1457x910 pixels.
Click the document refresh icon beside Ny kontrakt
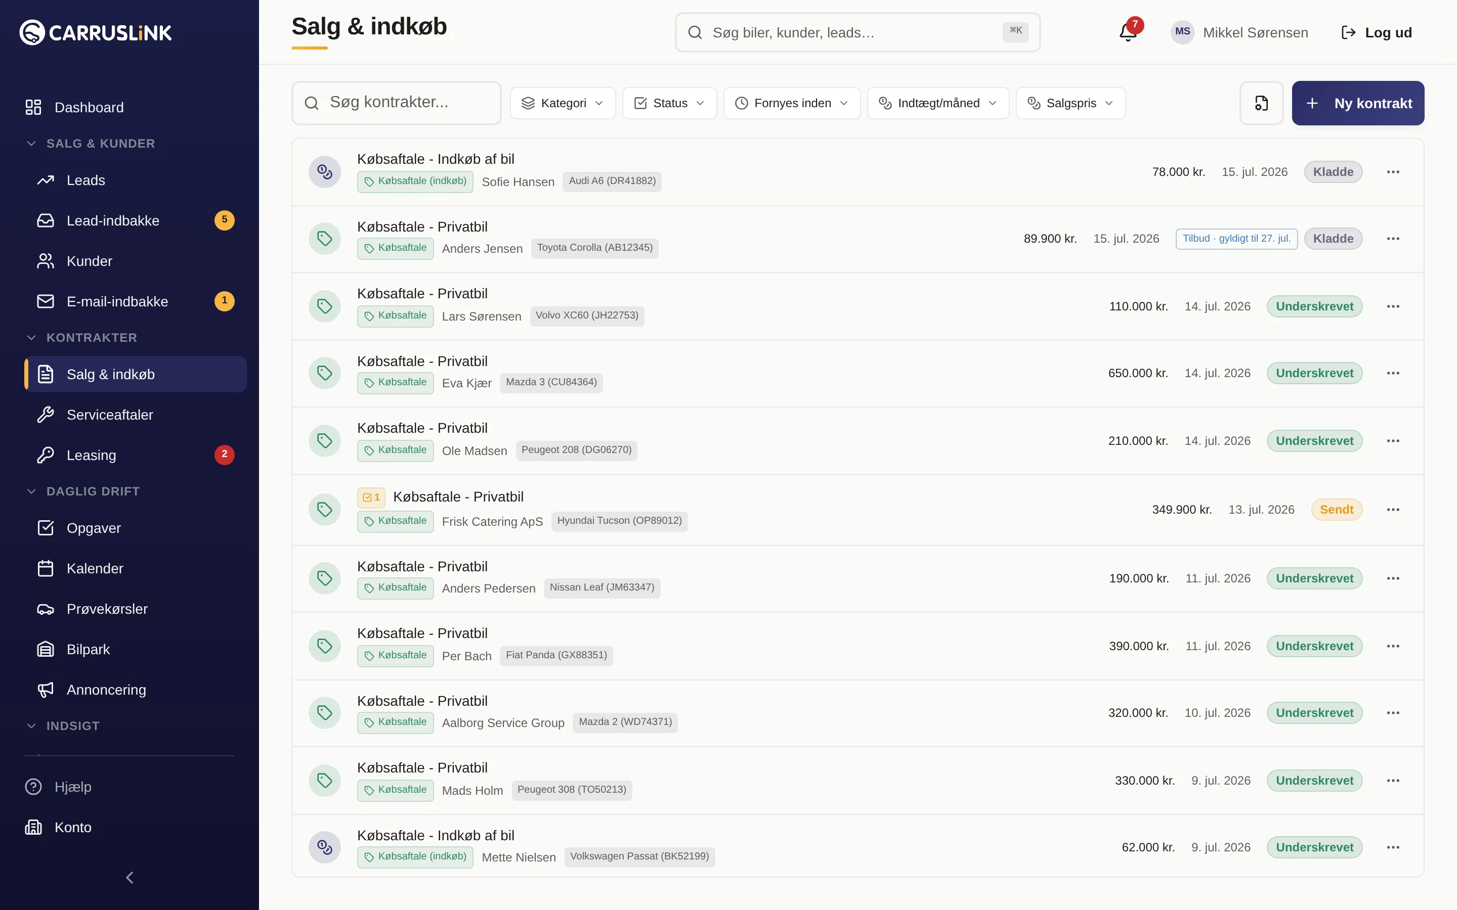click(x=1261, y=103)
